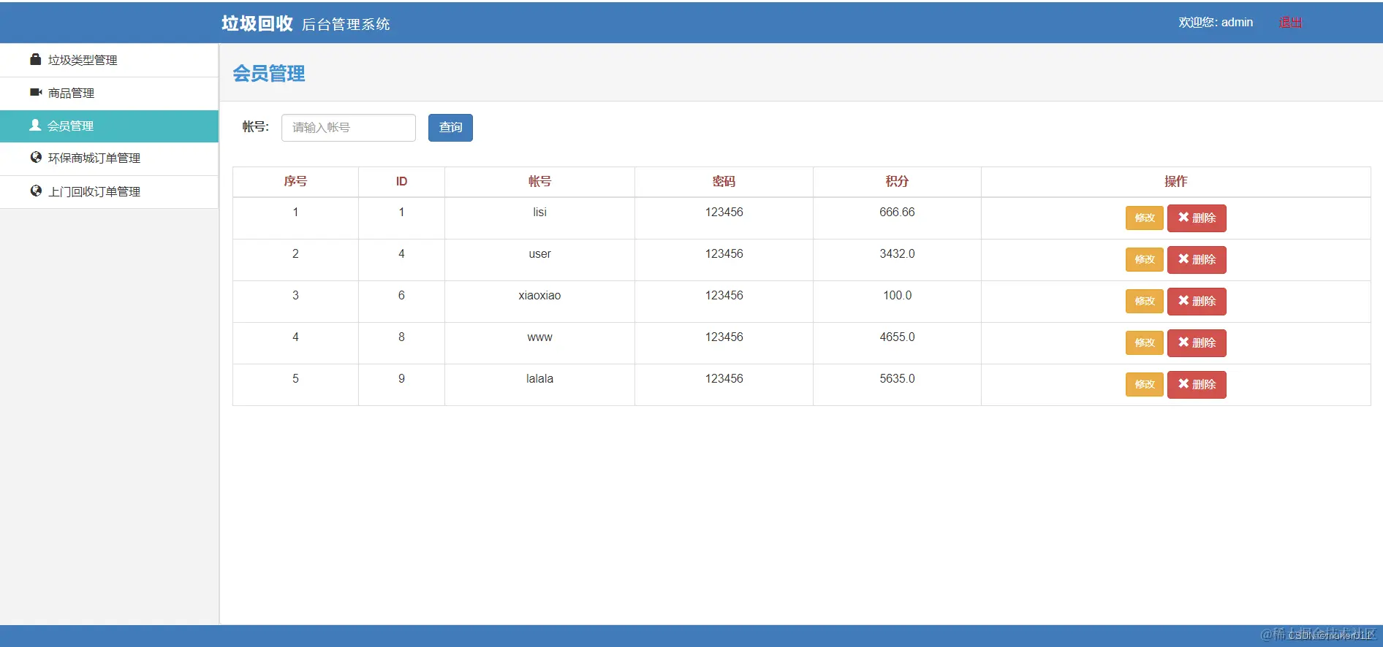The width and height of the screenshot is (1383, 647).
Task: Click the ID column header
Action: pyautogui.click(x=401, y=181)
